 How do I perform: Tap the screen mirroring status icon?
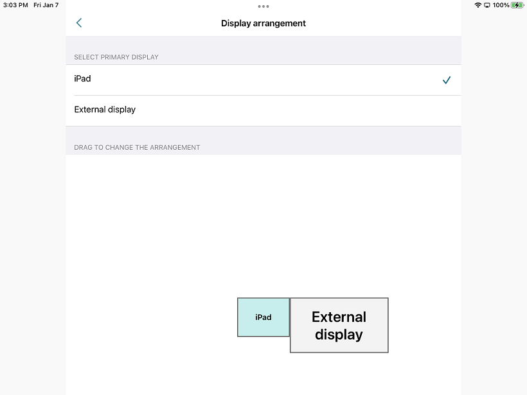point(487,5)
